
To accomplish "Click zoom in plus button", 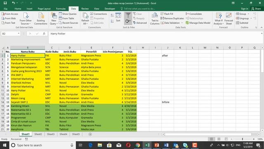I will click(254, 139).
